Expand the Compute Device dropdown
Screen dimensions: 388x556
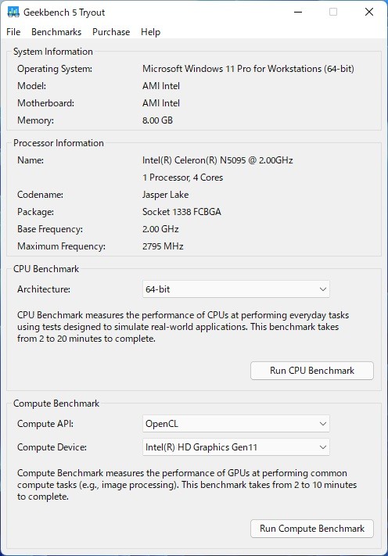click(x=235, y=447)
